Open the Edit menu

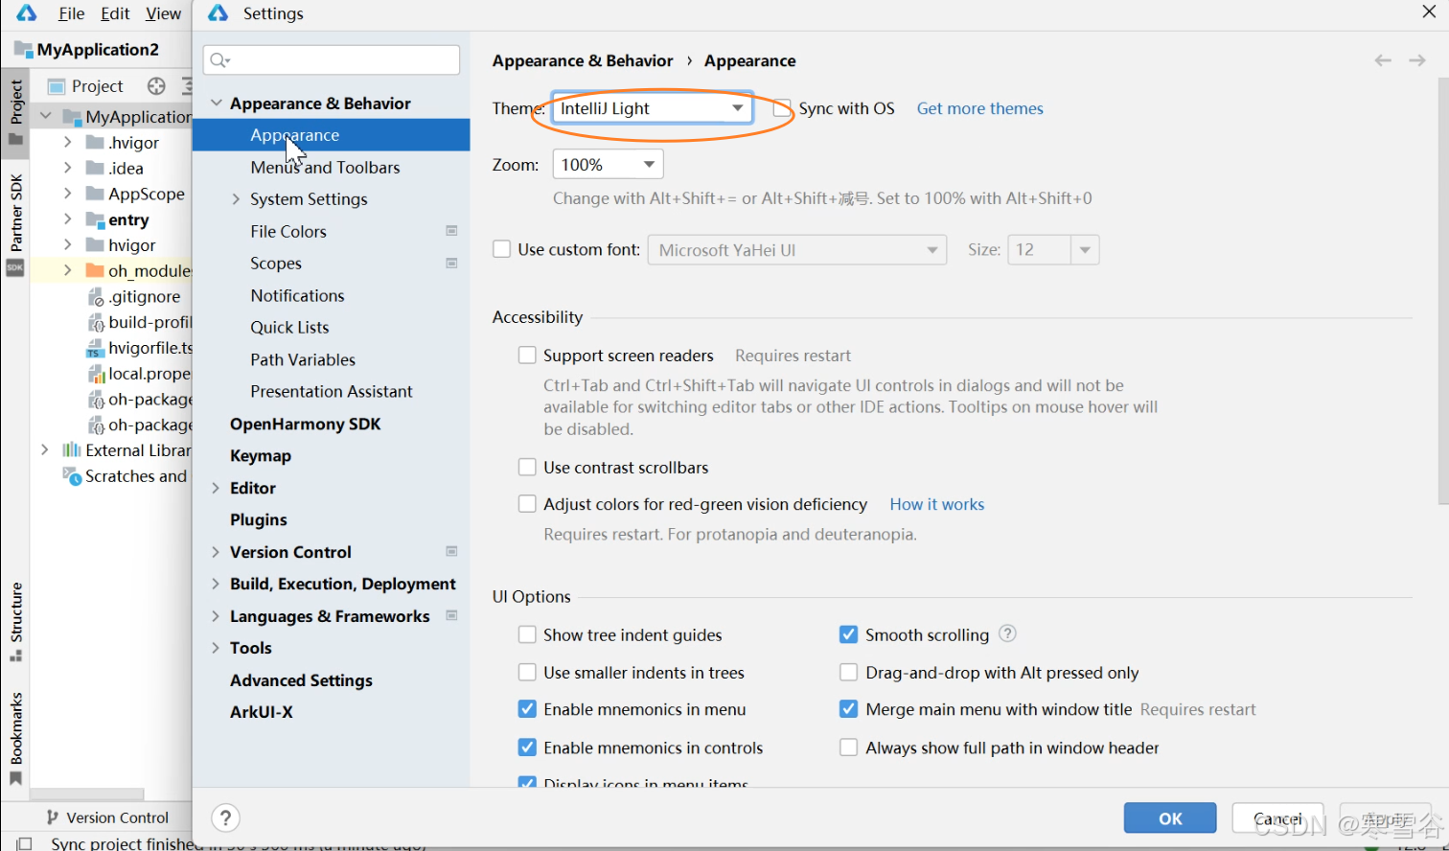tap(115, 13)
